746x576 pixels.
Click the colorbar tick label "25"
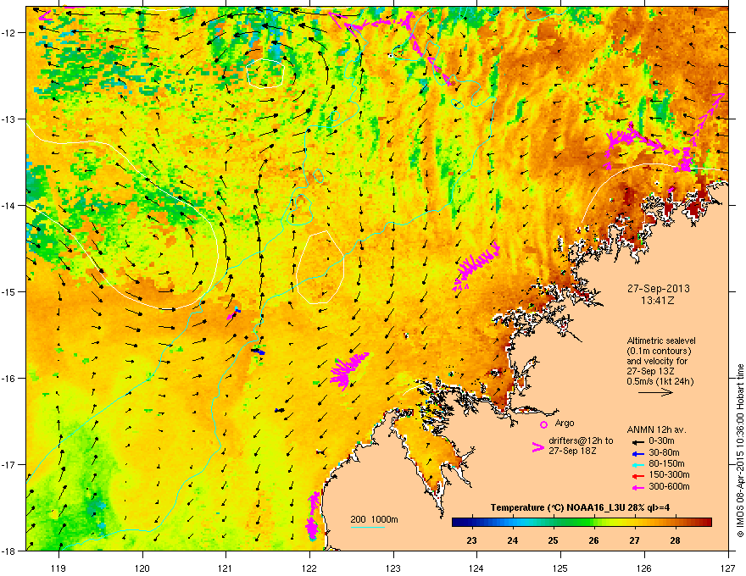click(553, 540)
